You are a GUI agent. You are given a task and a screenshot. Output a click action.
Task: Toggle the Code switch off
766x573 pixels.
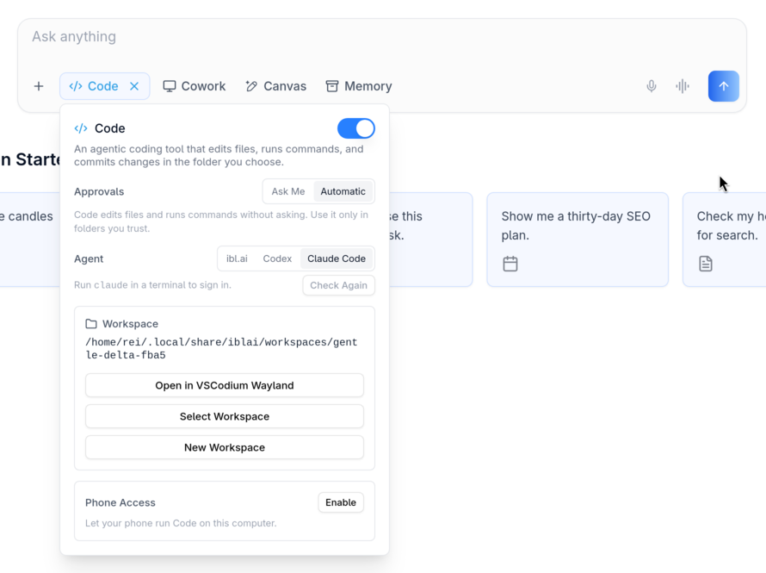point(356,128)
